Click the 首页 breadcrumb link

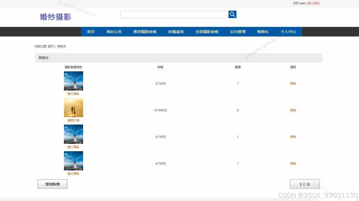pos(51,46)
